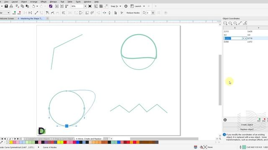Click the Create object button
This screenshot has height=150, width=268.
[x=247, y=125]
